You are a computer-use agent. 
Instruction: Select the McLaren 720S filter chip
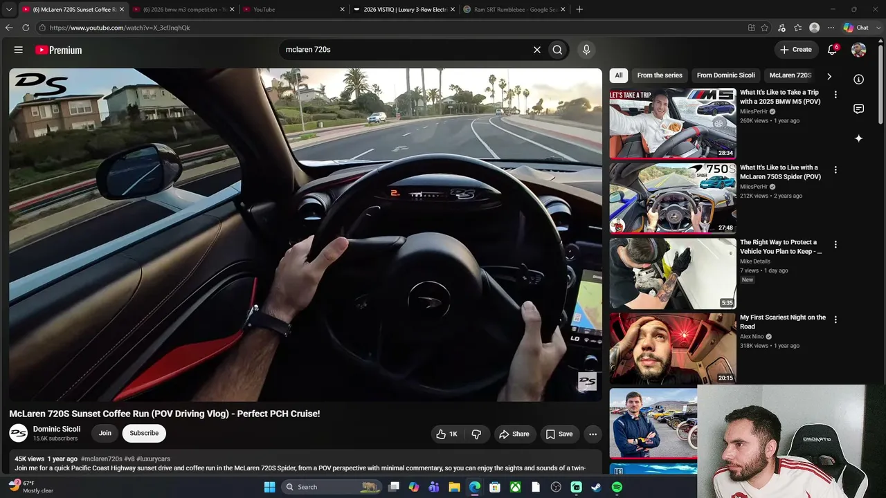790,75
